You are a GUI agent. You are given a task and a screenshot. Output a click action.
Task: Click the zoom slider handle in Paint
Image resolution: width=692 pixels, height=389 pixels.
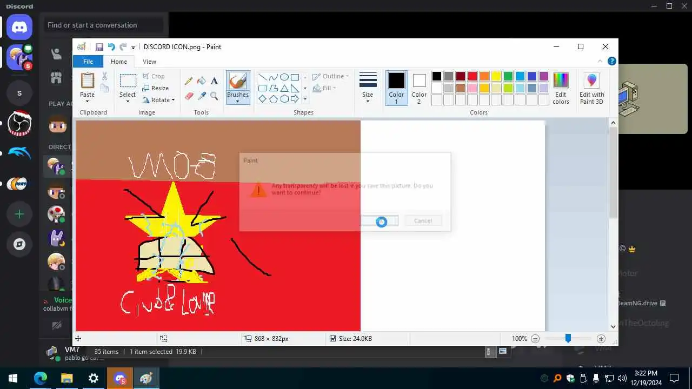568,338
